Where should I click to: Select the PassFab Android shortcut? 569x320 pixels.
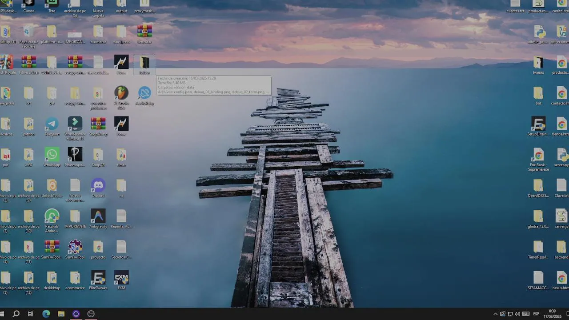[x=52, y=220]
